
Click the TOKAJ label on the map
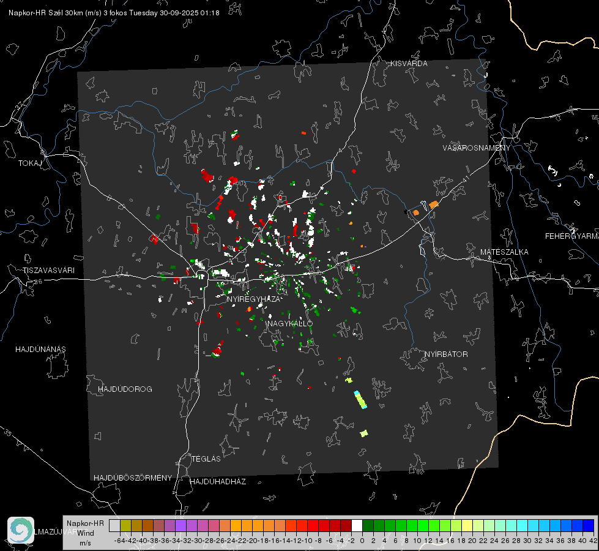point(29,163)
